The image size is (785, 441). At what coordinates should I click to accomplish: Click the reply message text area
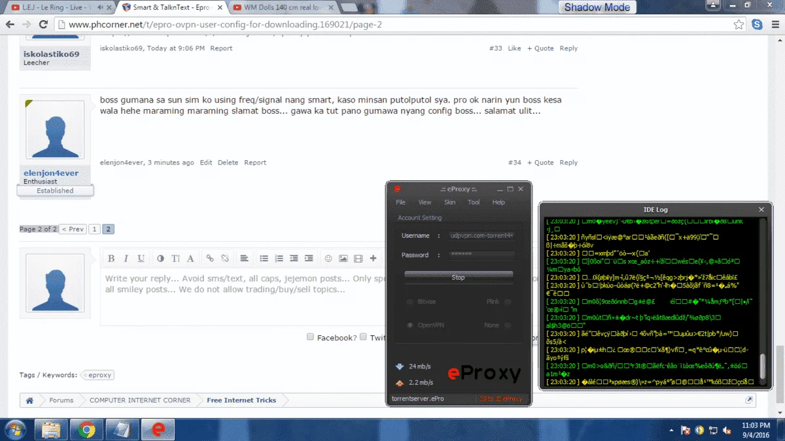(x=243, y=297)
